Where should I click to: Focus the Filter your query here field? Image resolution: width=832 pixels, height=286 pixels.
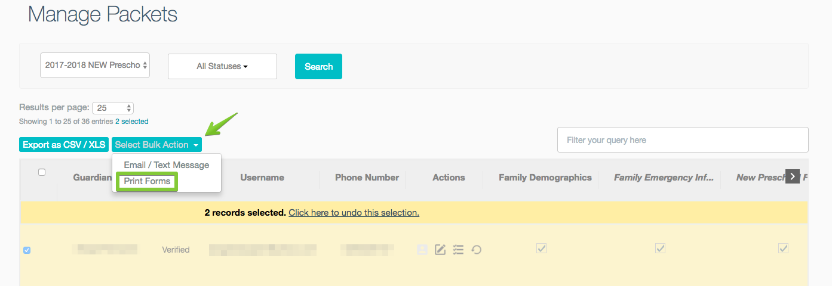pyautogui.click(x=683, y=140)
